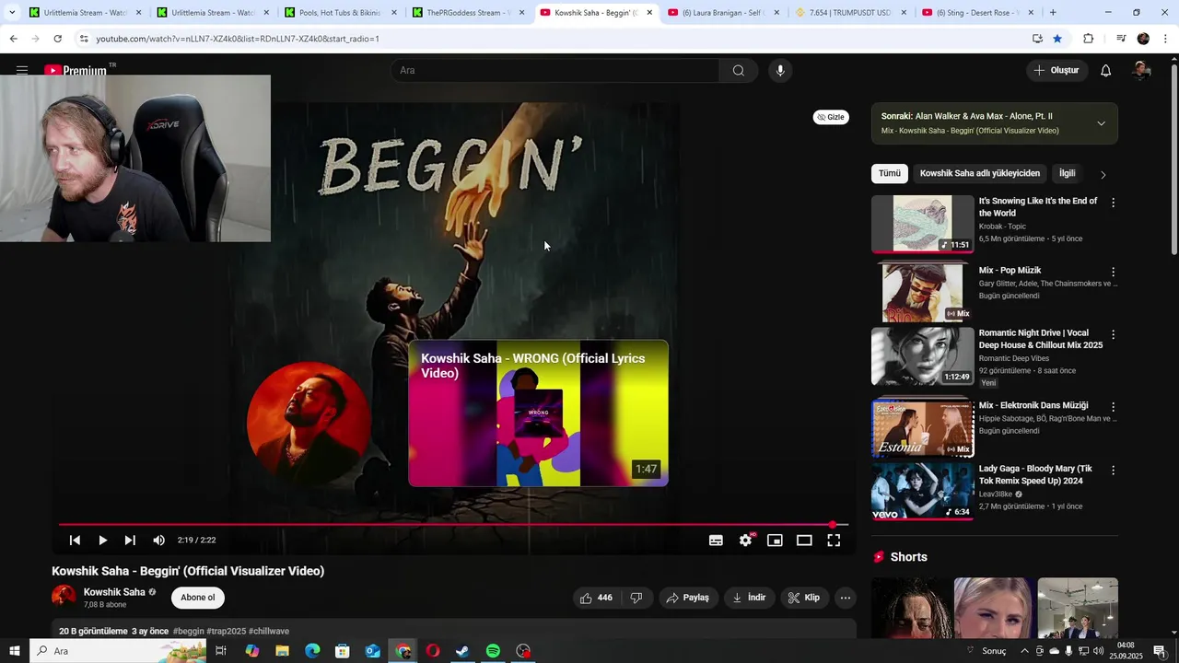Select Kowshik Saha adlı yükleyiciden chip
This screenshot has height=663, width=1179.
point(979,173)
